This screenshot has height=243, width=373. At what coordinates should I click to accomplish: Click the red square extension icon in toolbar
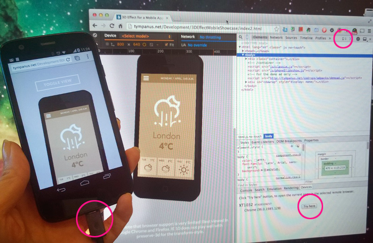(300, 29)
